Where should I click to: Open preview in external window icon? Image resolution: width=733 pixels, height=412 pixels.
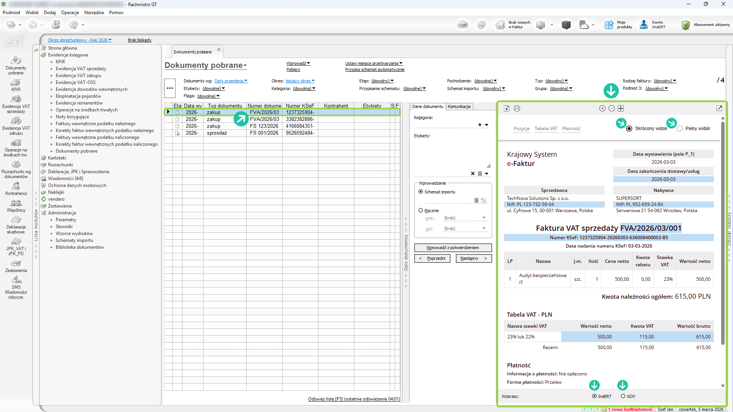719,108
